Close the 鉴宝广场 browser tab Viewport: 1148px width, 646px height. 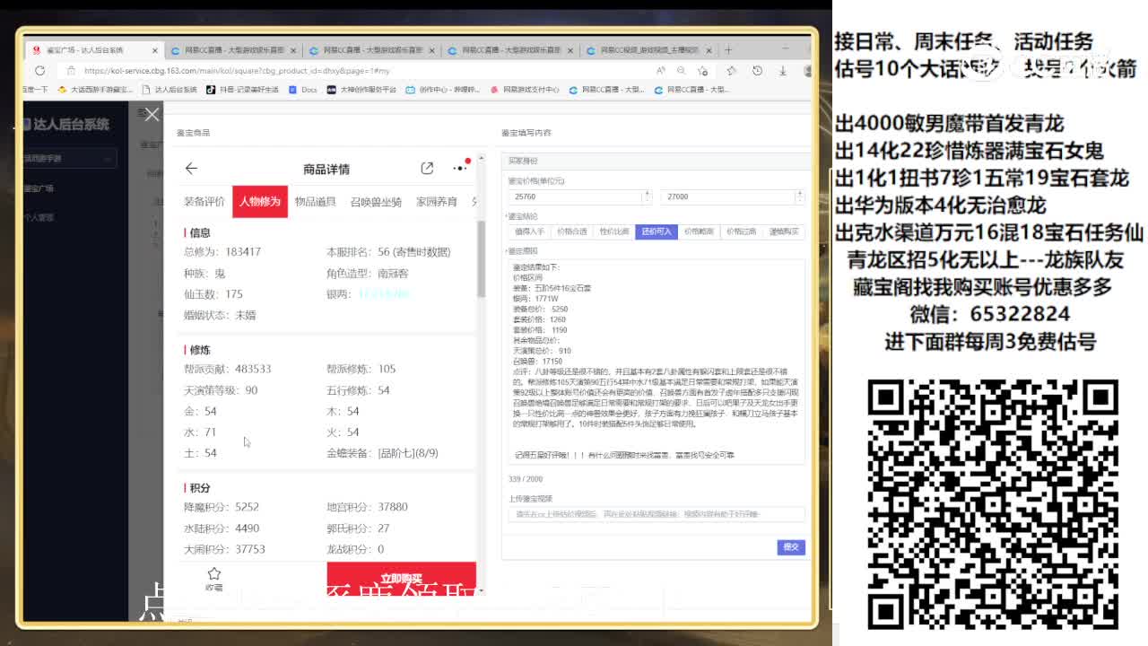[154, 50]
